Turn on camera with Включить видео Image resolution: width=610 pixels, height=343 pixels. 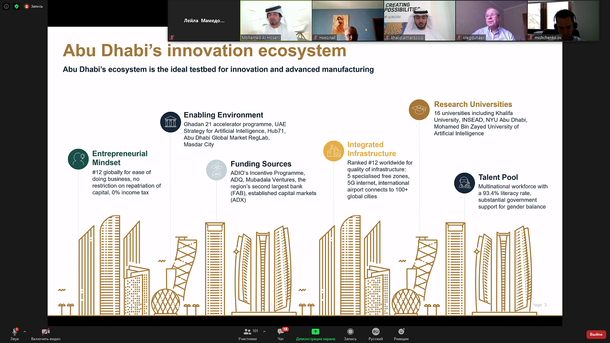click(46, 334)
